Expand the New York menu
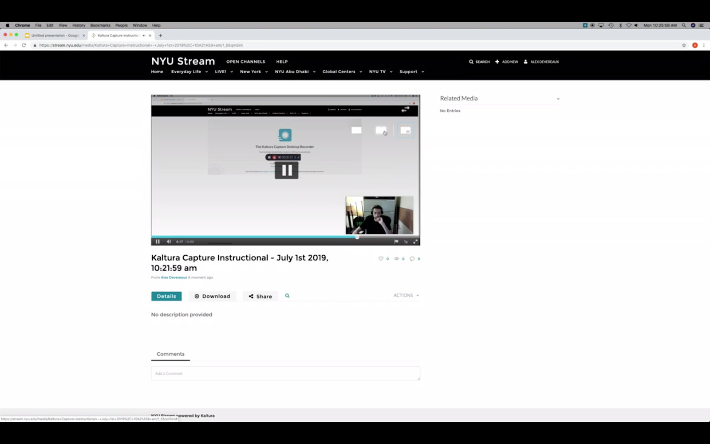Image resolution: width=710 pixels, height=444 pixels. (254, 71)
